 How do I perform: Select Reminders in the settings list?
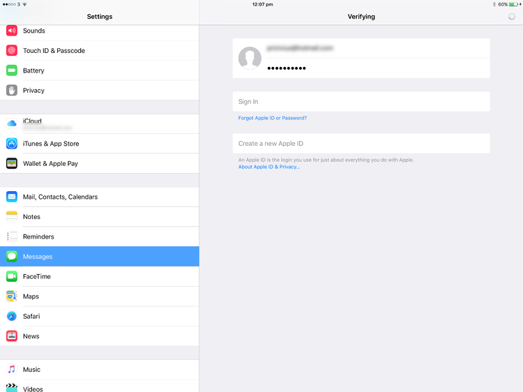(x=100, y=236)
